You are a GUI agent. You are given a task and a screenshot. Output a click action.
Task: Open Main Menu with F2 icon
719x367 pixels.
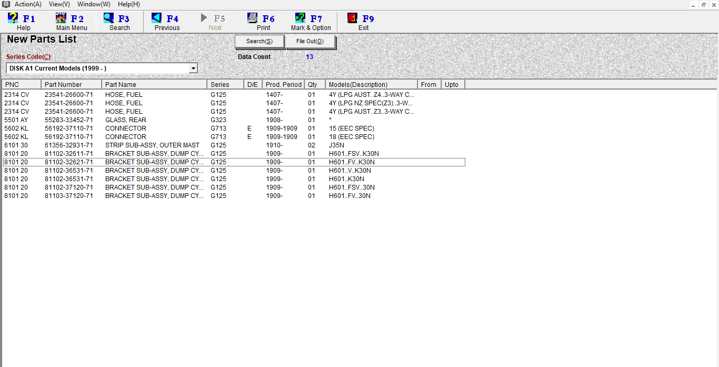[61, 18]
